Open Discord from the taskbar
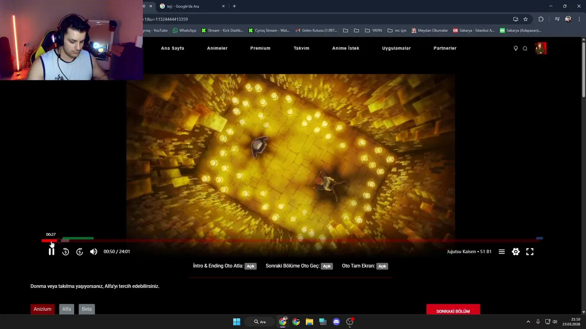This screenshot has width=586, height=329. click(336, 322)
